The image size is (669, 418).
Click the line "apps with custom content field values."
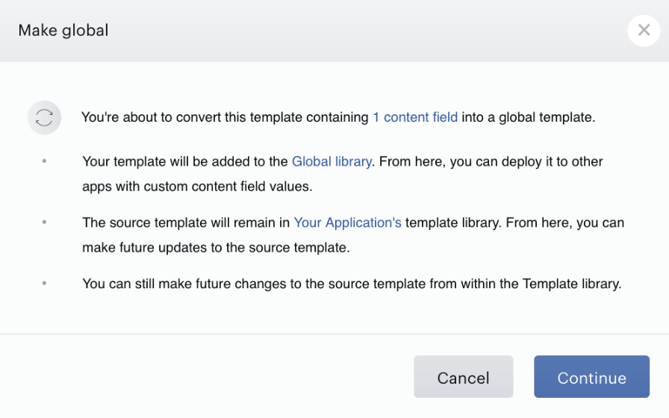(197, 187)
